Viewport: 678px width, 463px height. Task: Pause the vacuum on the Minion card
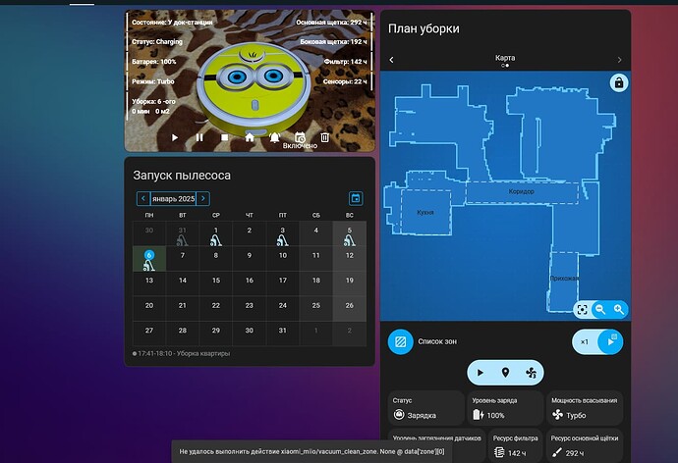click(x=199, y=137)
